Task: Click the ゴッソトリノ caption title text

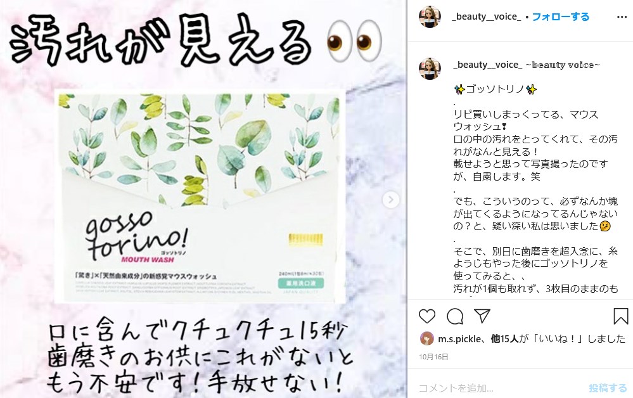Action: 495,89
